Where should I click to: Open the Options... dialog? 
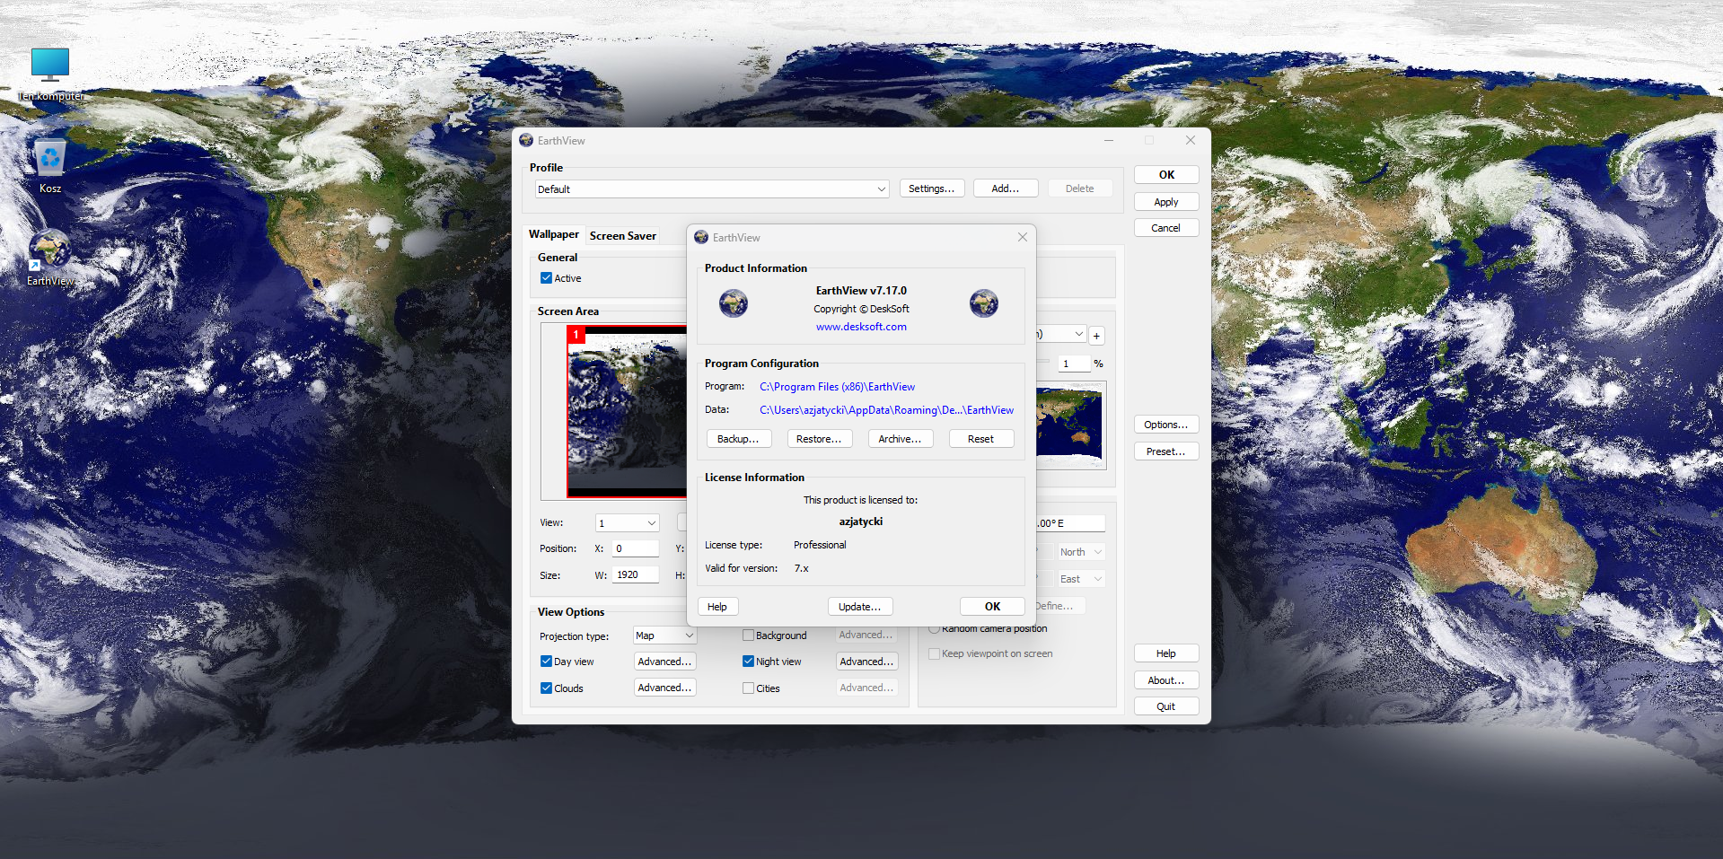coord(1166,425)
